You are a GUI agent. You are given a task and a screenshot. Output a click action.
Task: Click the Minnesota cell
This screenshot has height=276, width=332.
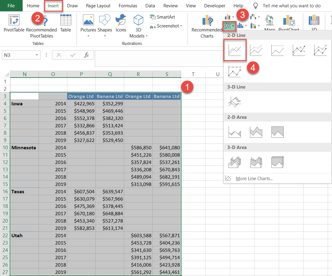click(24, 147)
